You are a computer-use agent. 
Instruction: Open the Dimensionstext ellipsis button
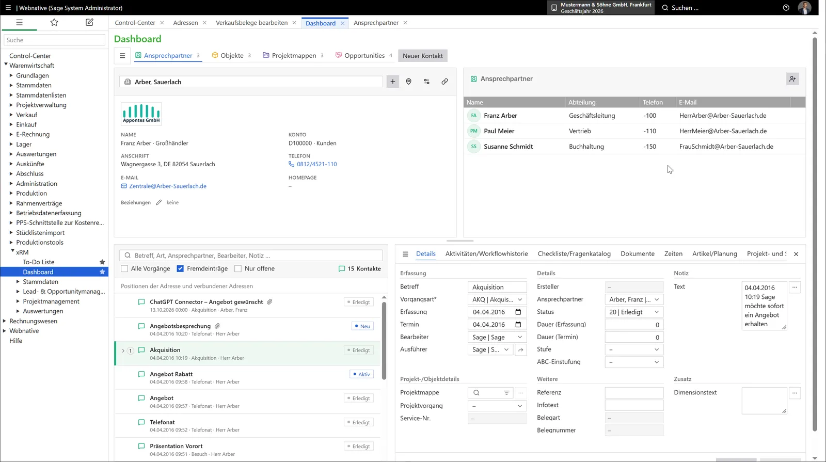point(795,393)
